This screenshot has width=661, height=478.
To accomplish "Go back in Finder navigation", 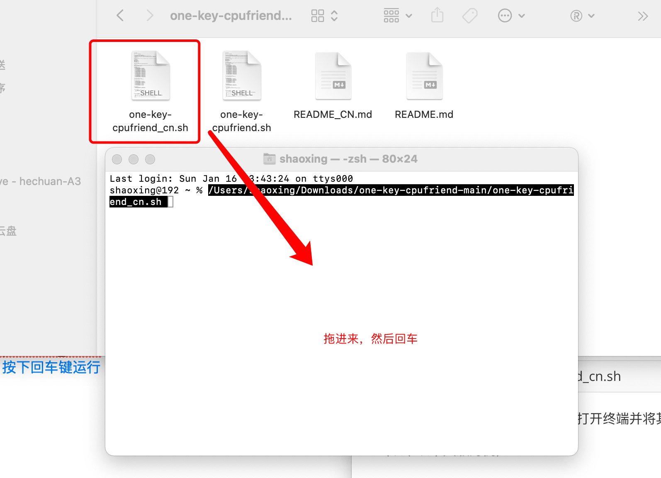I will coord(120,16).
